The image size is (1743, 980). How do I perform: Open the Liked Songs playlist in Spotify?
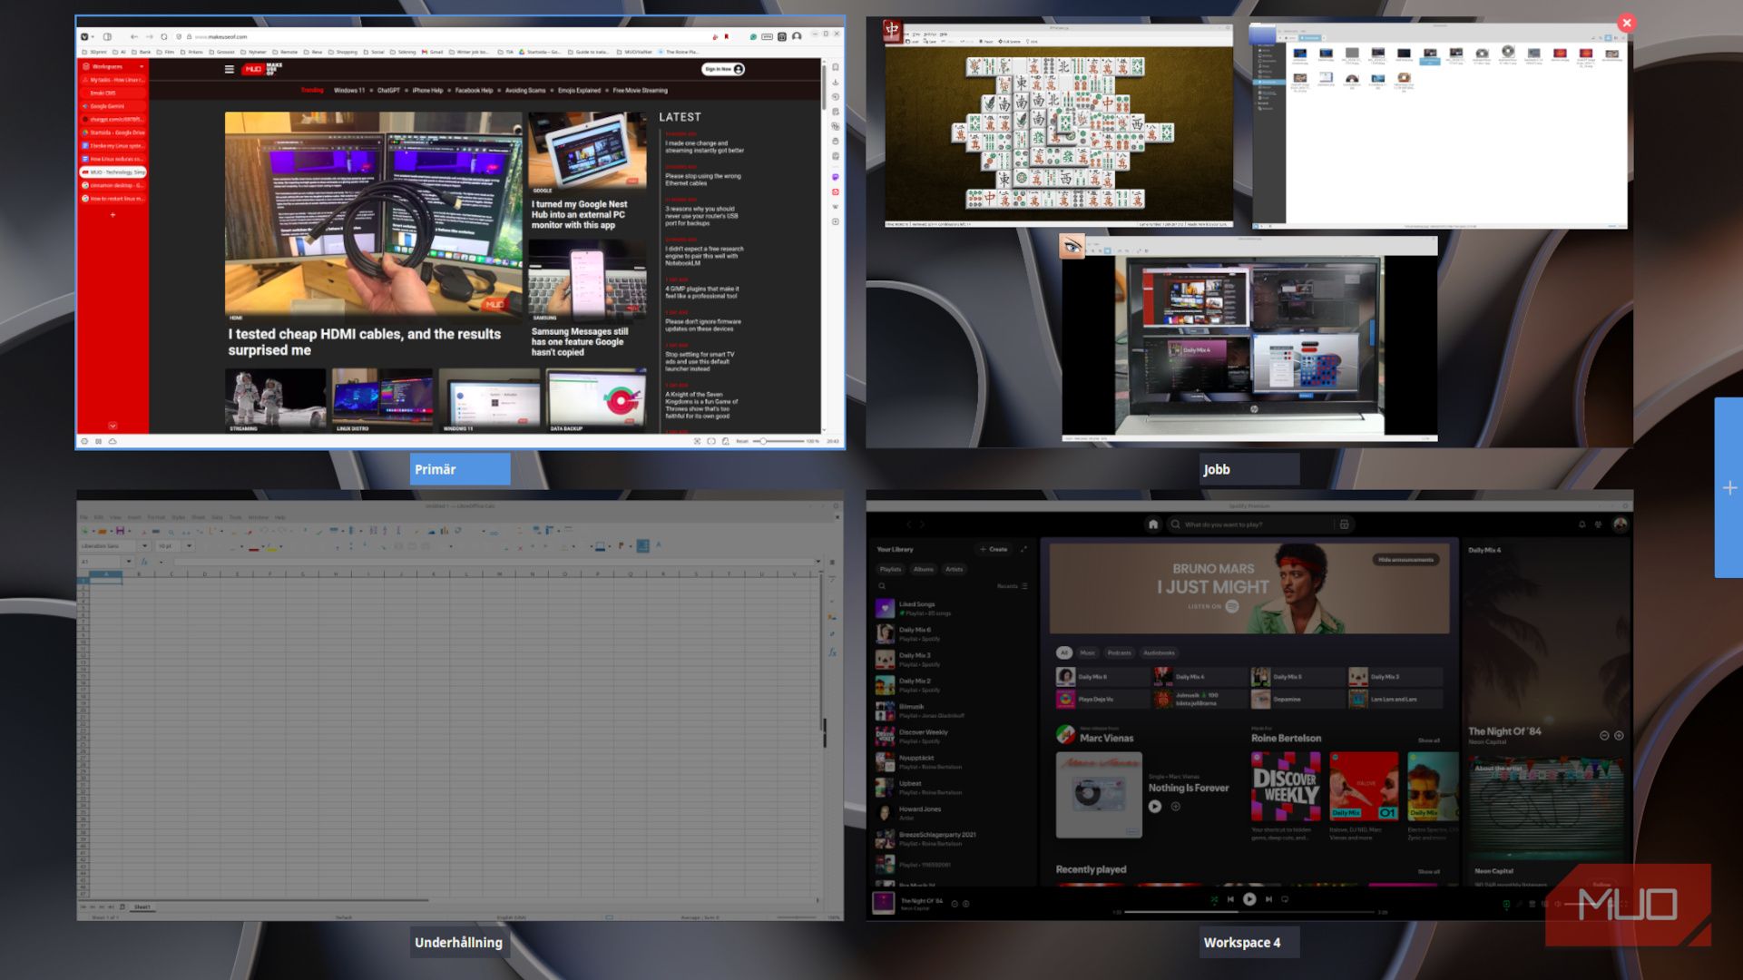[x=952, y=608]
